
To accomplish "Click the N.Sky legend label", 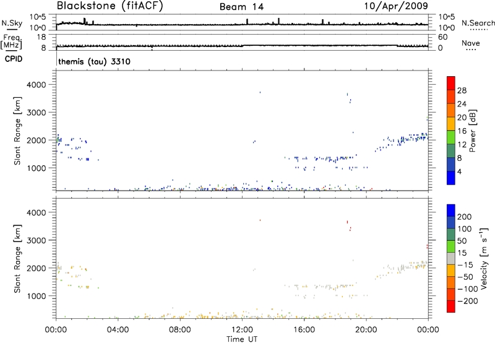I will pos(12,23).
